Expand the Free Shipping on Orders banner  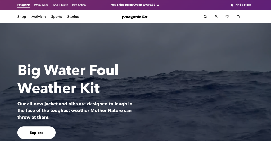(135, 5)
